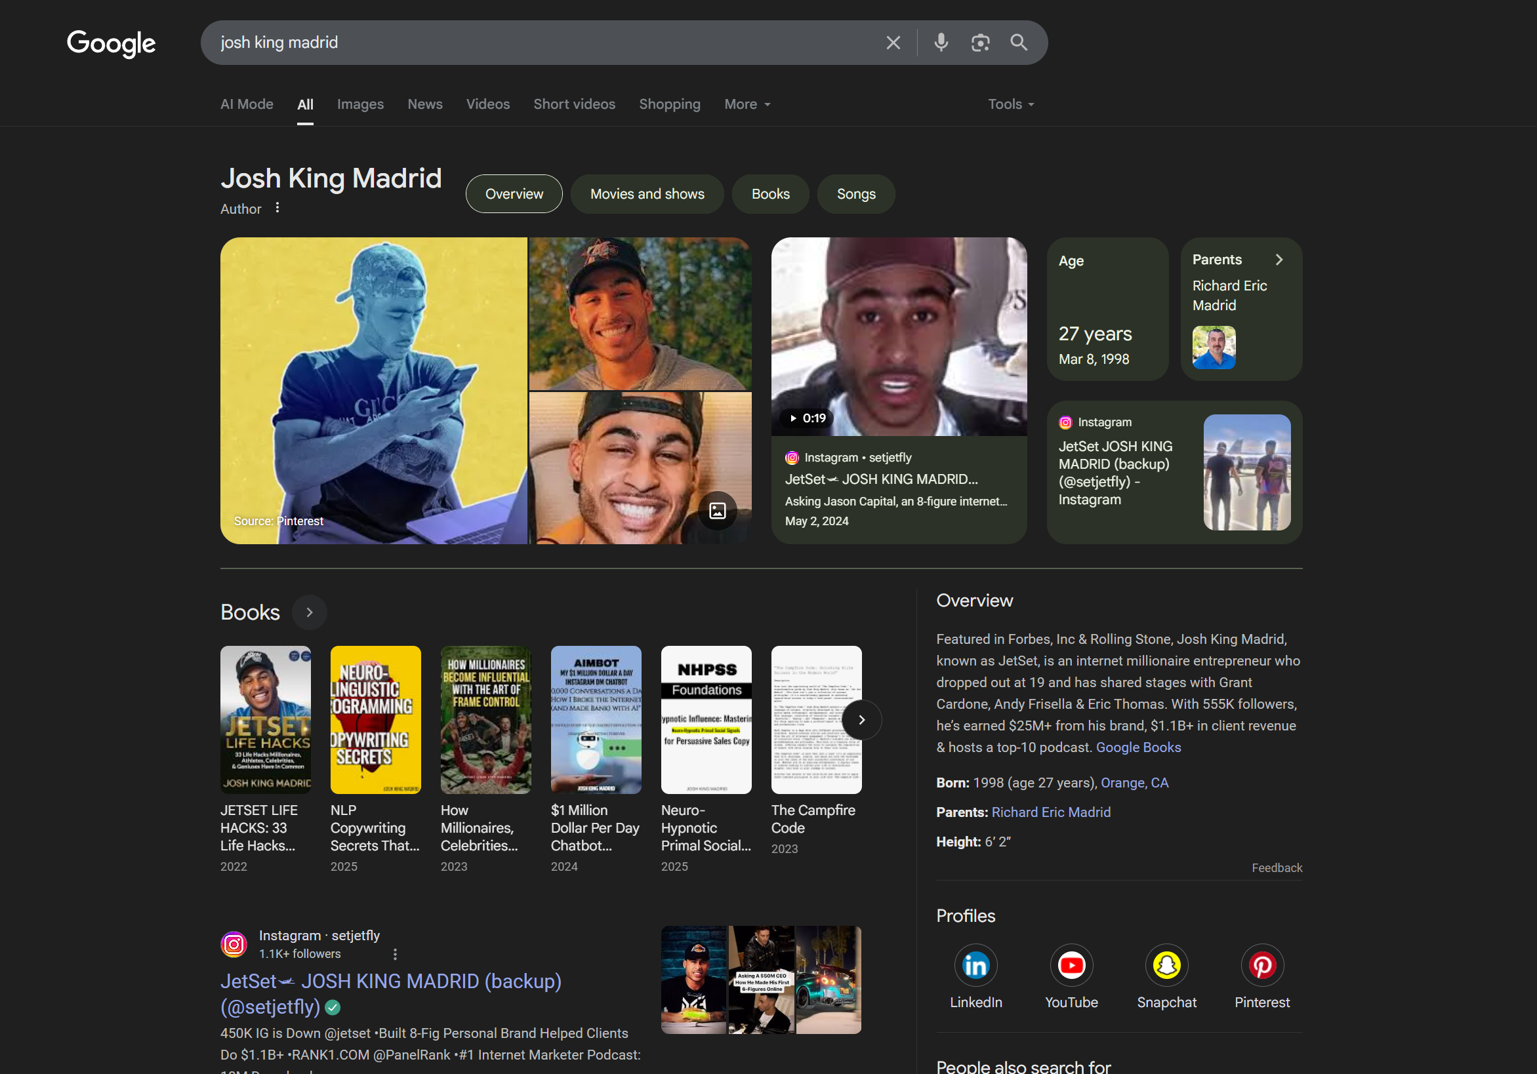
Task: Open the Tools dropdown
Action: [1010, 104]
